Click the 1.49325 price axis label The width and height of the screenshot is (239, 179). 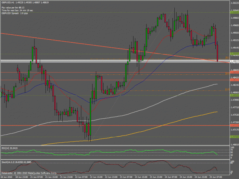235,40
